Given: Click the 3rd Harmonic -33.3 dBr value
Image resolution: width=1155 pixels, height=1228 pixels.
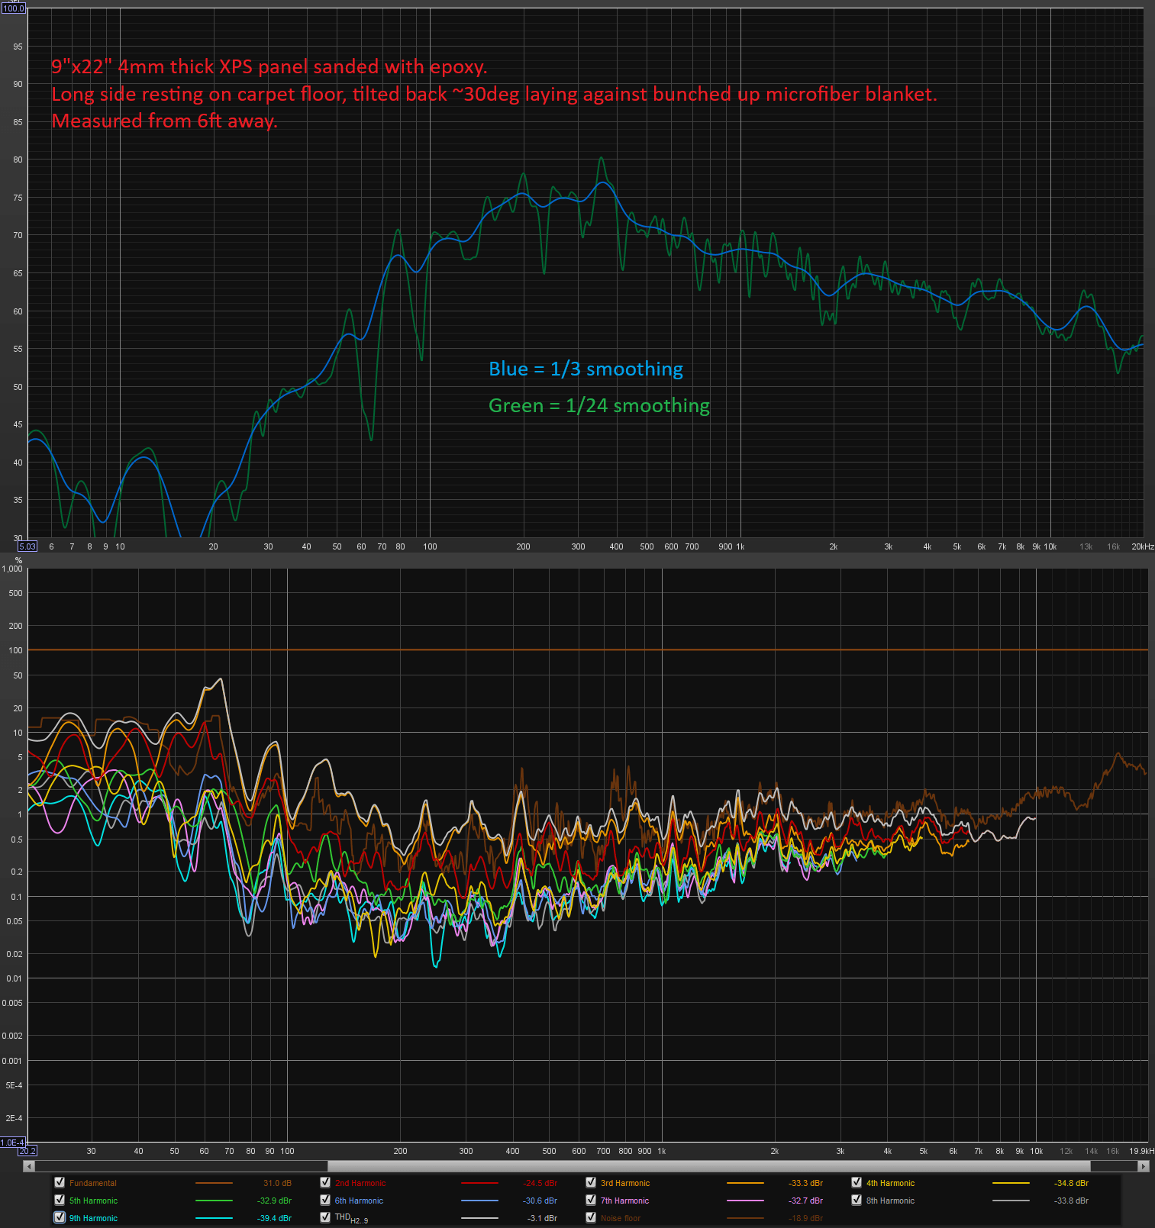Looking at the screenshot, I should click(806, 1183).
